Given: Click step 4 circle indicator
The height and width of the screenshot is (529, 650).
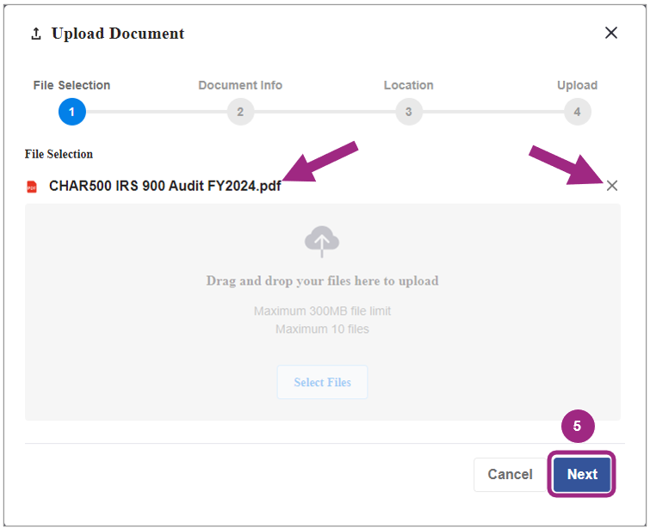Looking at the screenshot, I should tap(577, 112).
